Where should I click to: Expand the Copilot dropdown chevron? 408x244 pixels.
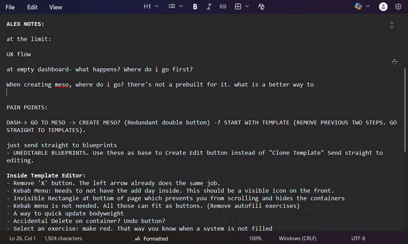(368, 6)
